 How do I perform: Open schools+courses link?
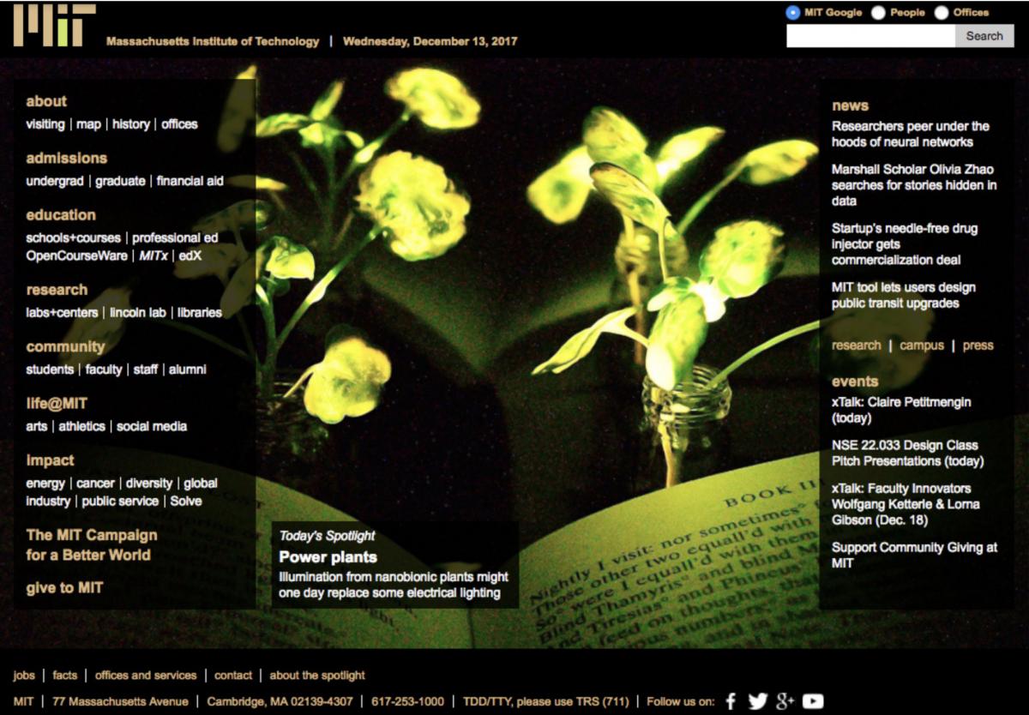pos(74,237)
